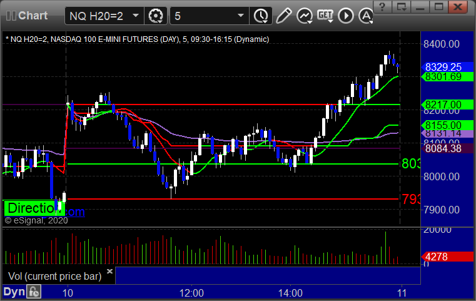Click the 8155.00 green price tag
The width and height of the screenshot is (476, 301).
click(447, 125)
